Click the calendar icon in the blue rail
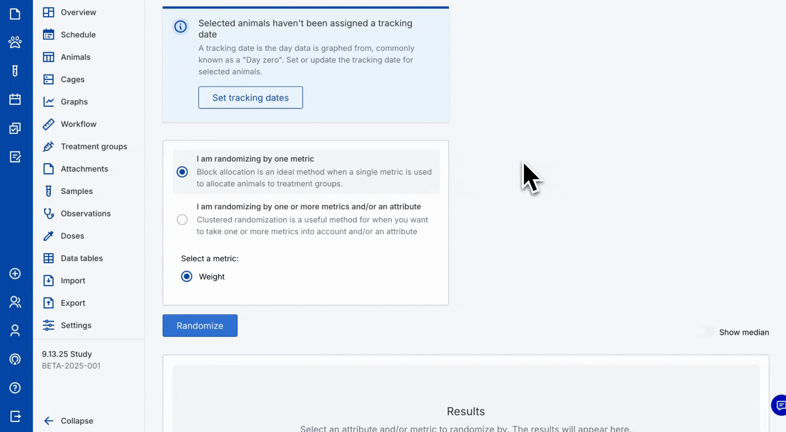786x432 pixels. click(15, 99)
